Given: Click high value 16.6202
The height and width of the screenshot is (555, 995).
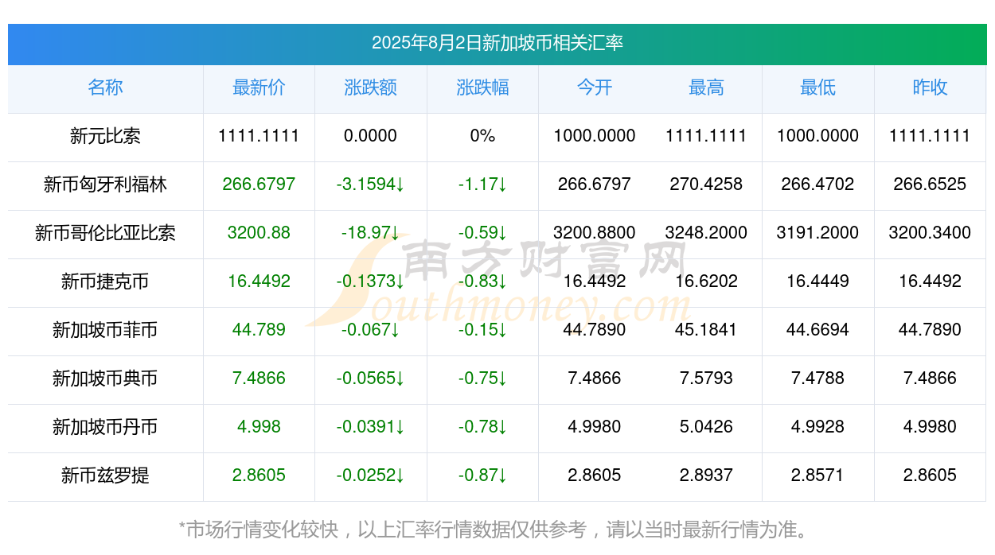Looking at the screenshot, I should tap(706, 281).
